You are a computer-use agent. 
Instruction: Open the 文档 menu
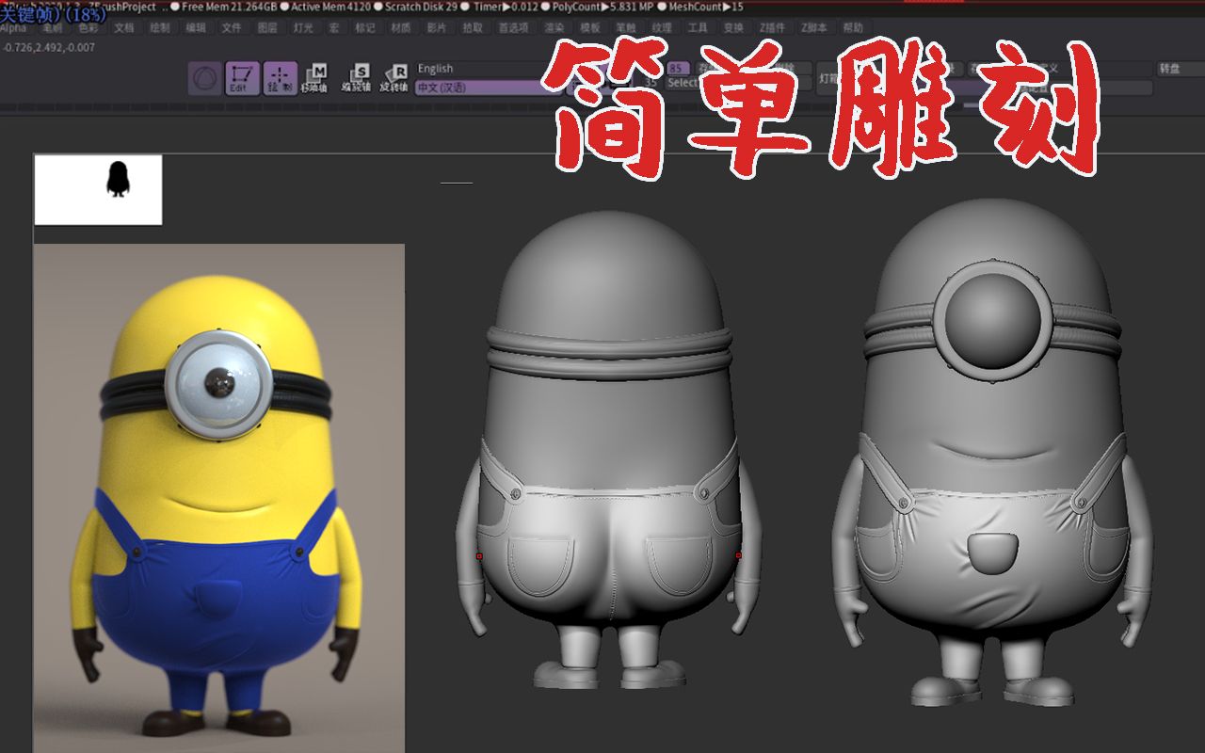click(123, 28)
